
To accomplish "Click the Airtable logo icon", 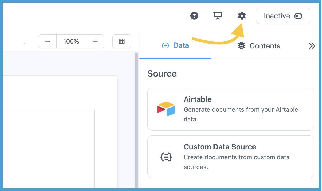I will (166, 109).
